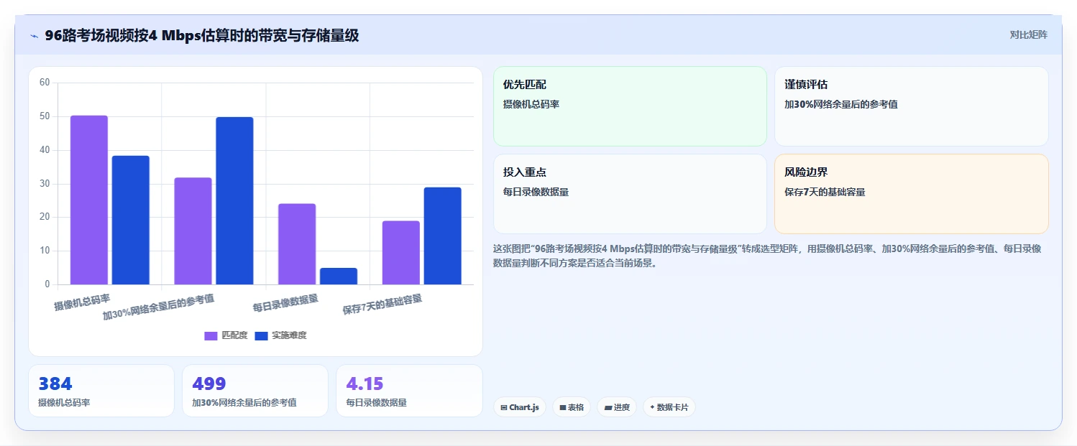This screenshot has height=446, width=1077.
Task: Select the Chart.js tag chip
Action: point(520,407)
